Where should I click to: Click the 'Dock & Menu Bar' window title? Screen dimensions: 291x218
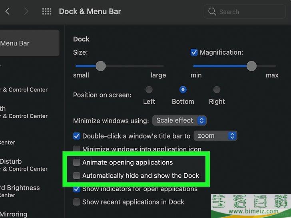click(90, 12)
